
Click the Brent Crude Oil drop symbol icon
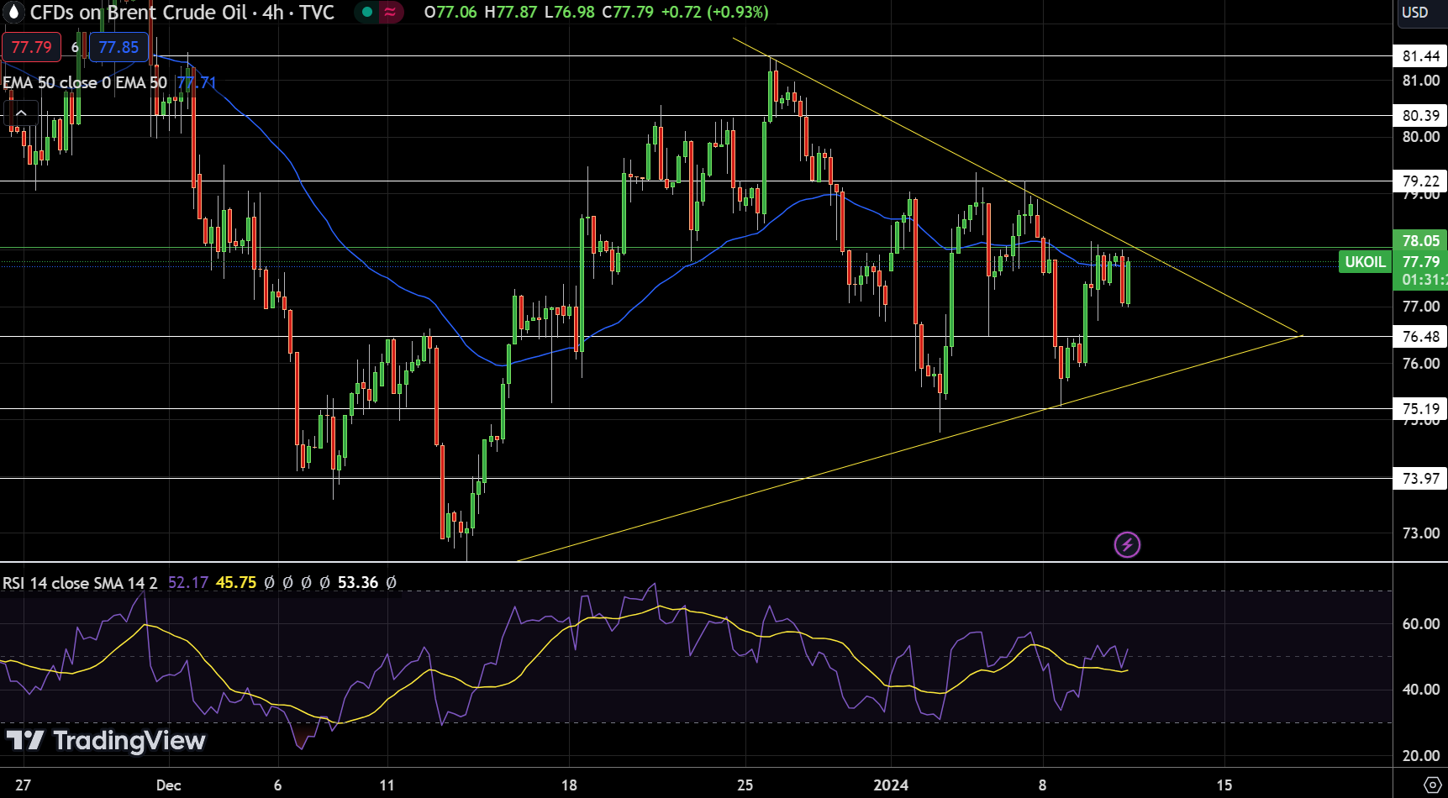[13, 12]
